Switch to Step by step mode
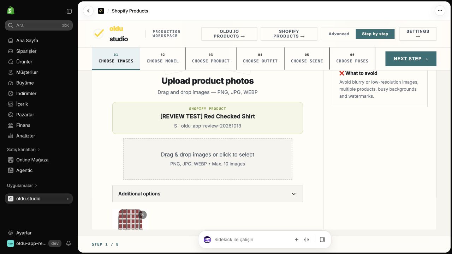 tap(375, 34)
